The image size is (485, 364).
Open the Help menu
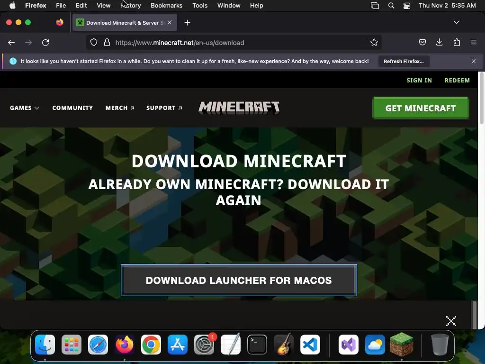[x=256, y=5]
